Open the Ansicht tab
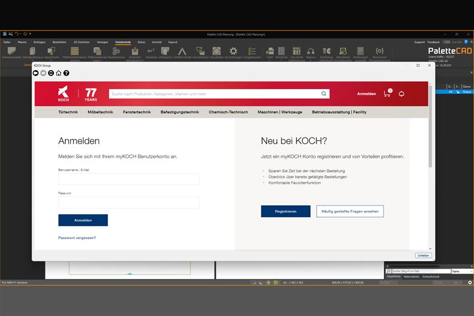Image resolution: width=474 pixels, height=316 pixels. pyautogui.click(x=157, y=42)
